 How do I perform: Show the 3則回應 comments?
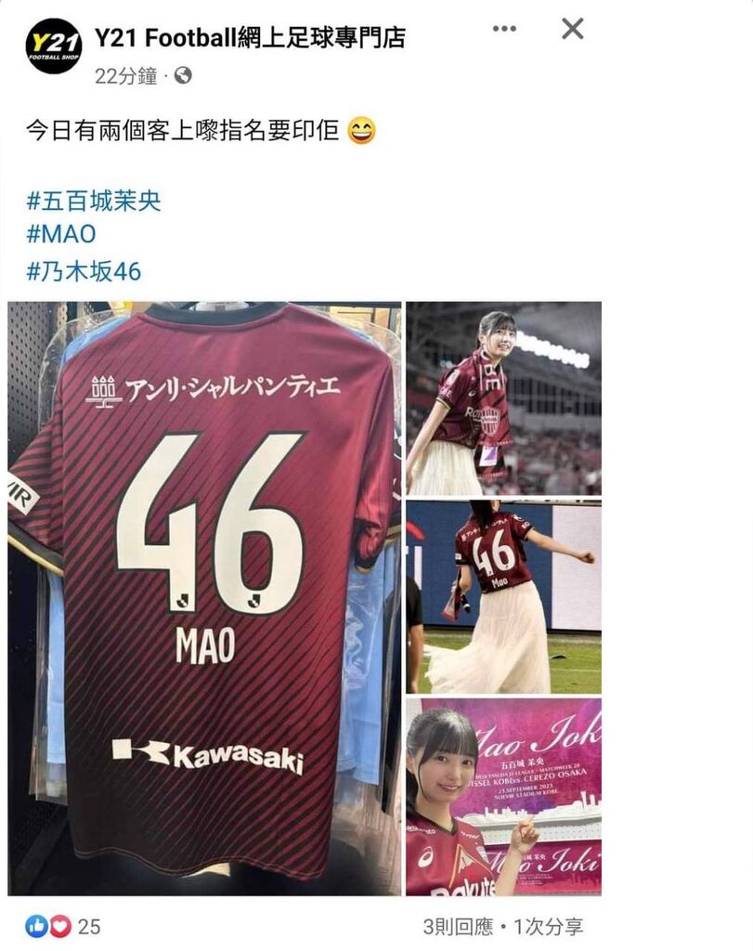pos(459,927)
